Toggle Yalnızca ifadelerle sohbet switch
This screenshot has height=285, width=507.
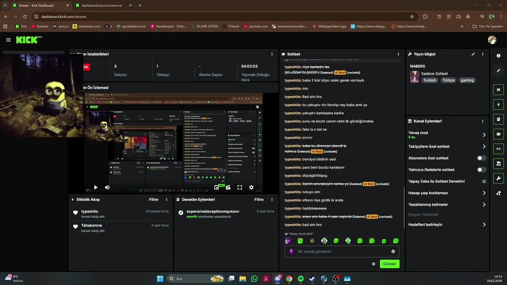tap(481, 170)
